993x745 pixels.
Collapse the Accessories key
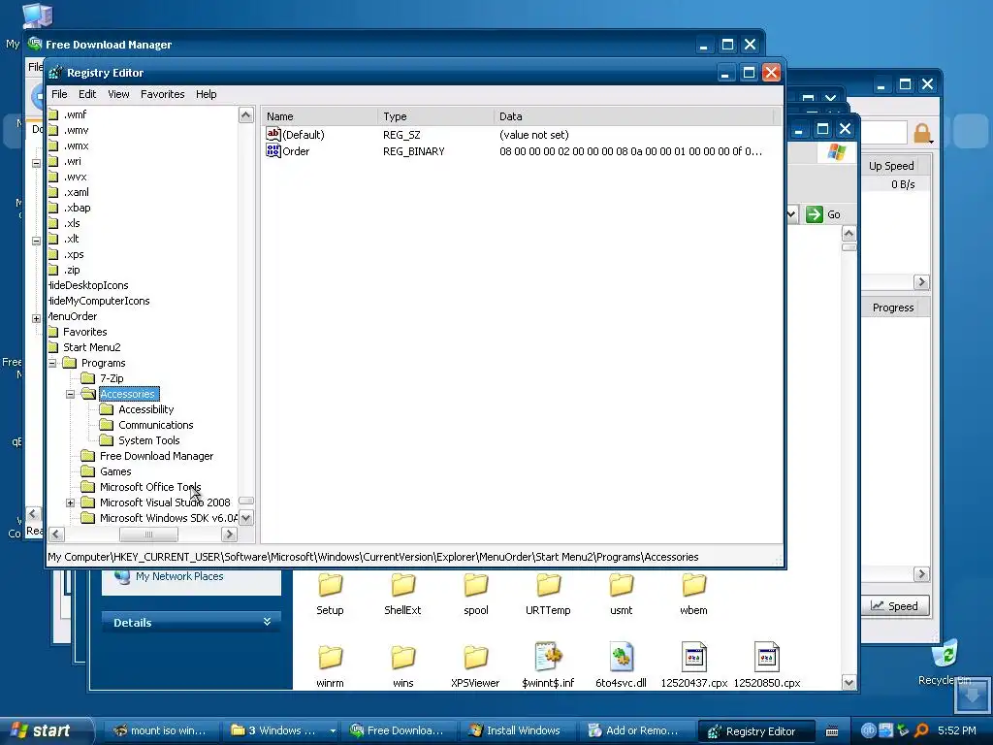(70, 394)
